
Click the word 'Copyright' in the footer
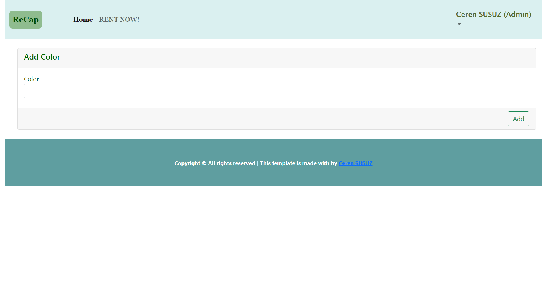[x=187, y=163]
